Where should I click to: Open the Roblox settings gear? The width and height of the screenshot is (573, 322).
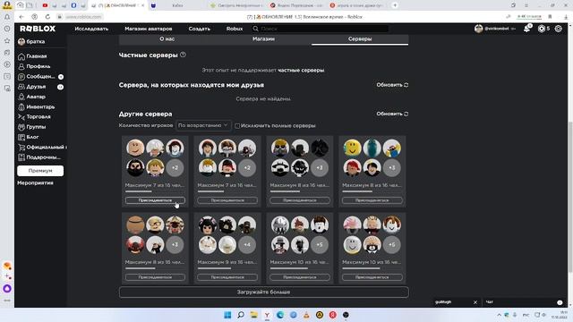pos(558,29)
